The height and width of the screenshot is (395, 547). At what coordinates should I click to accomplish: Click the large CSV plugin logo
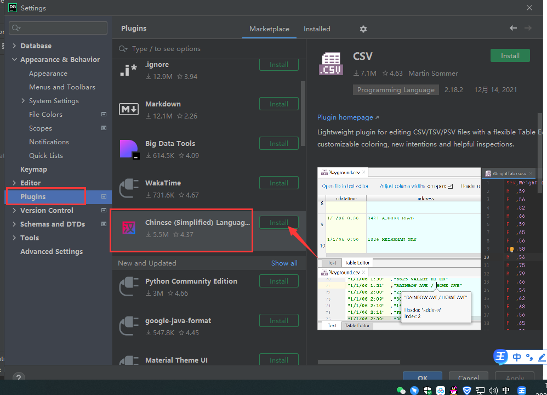click(331, 64)
